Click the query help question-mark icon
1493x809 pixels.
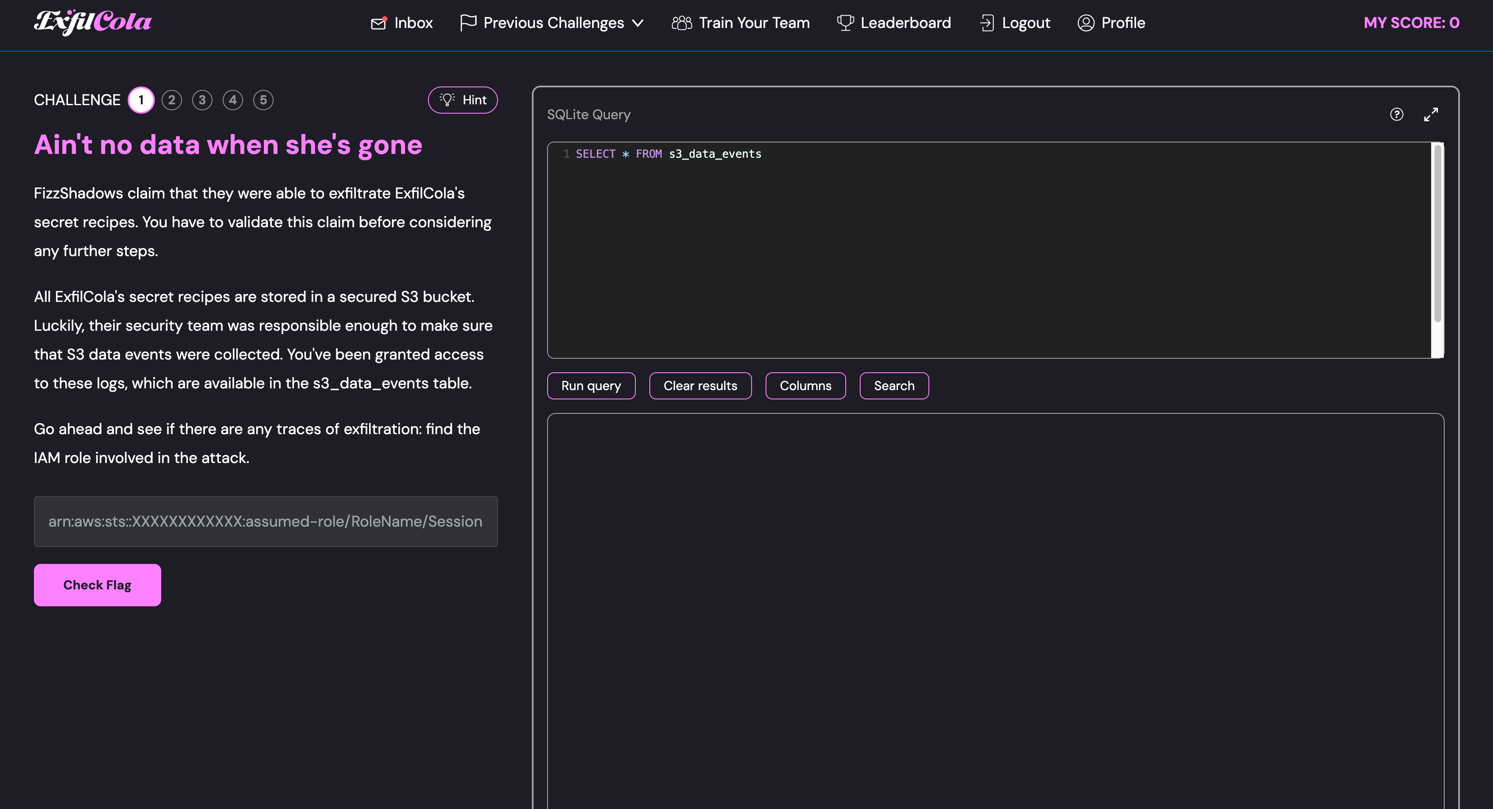click(1396, 114)
